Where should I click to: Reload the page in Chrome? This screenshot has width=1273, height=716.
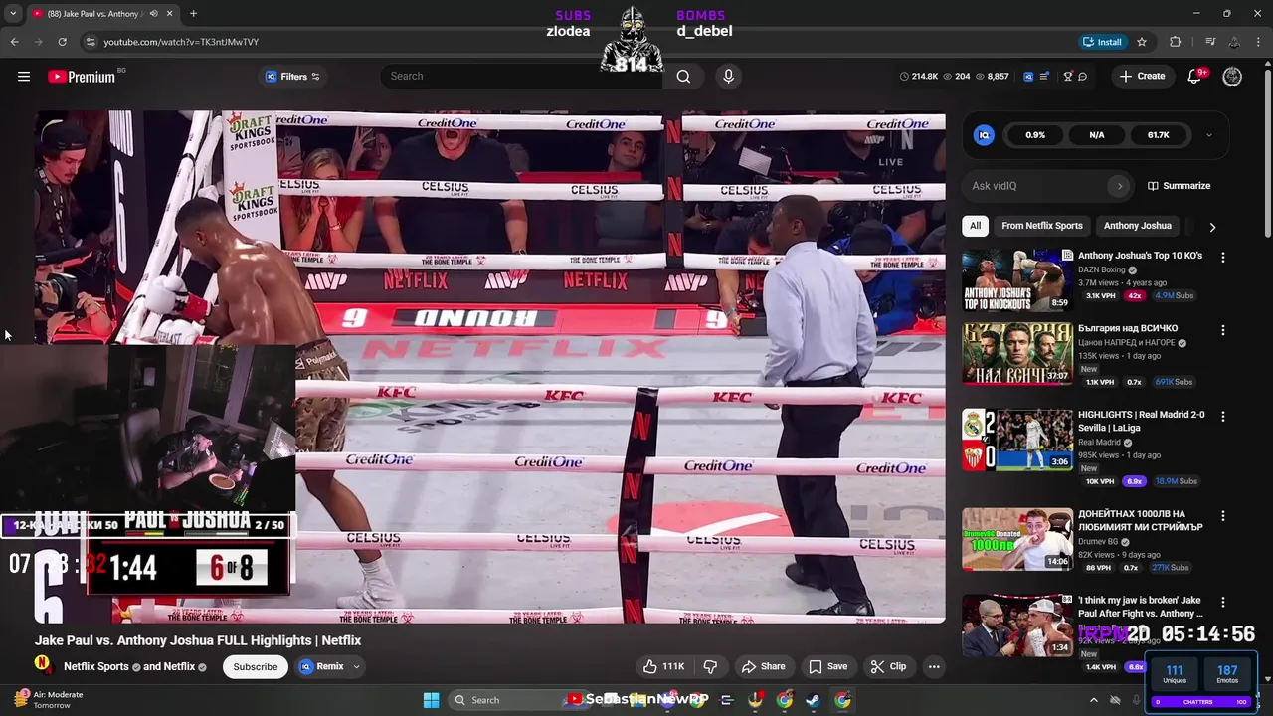tap(62, 42)
